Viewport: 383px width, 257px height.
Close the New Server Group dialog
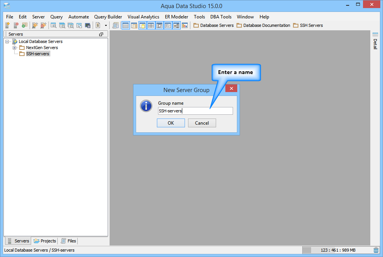tap(231, 88)
